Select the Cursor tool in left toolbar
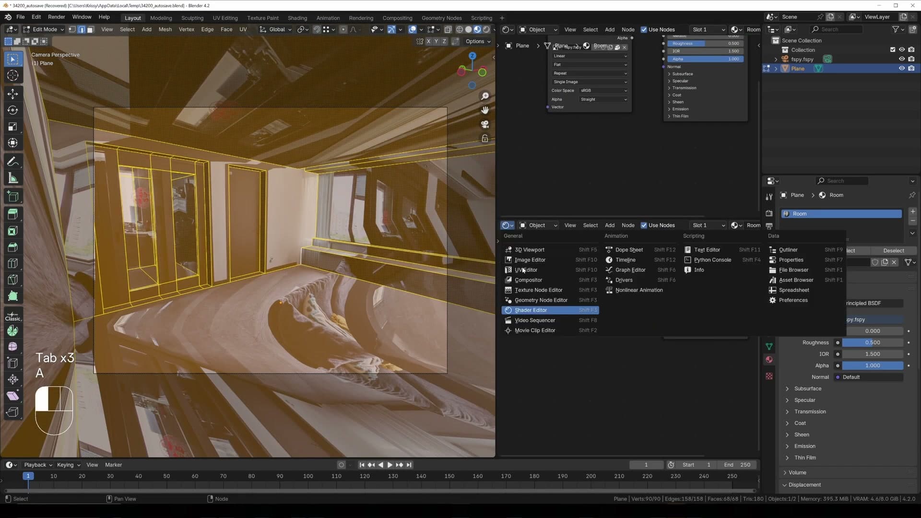 pyautogui.click(x=13, y=76)
